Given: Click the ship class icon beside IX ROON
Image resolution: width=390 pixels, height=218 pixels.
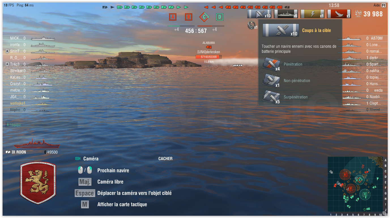Looking at the screenshot, I should (x=8, y=152).
